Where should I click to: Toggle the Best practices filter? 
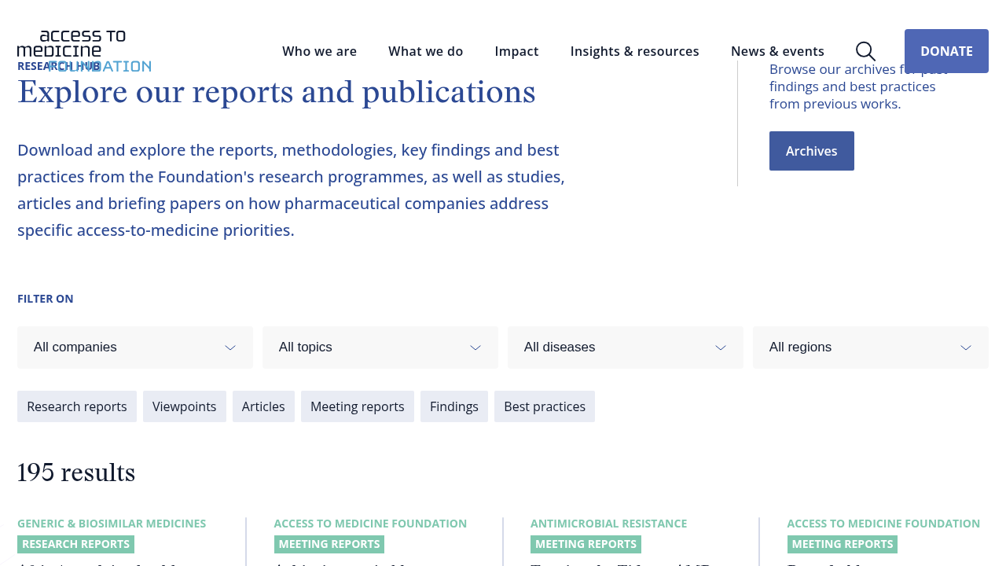[545, 406]
